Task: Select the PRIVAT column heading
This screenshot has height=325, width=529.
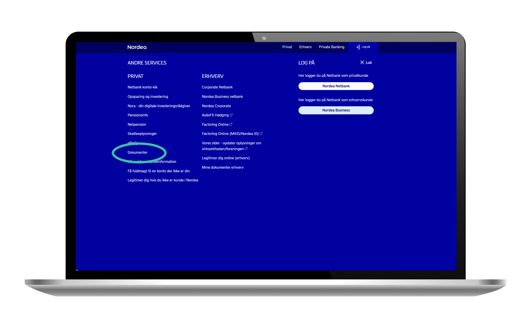Action: pyautogui.click(x=135, y=76)
